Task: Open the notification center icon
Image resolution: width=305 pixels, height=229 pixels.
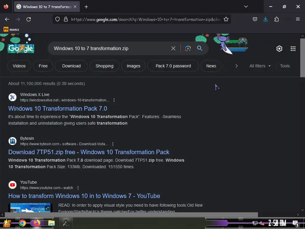Action: 295,223
